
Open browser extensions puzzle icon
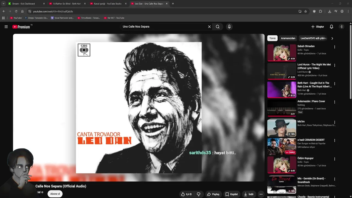coord(320,11)
